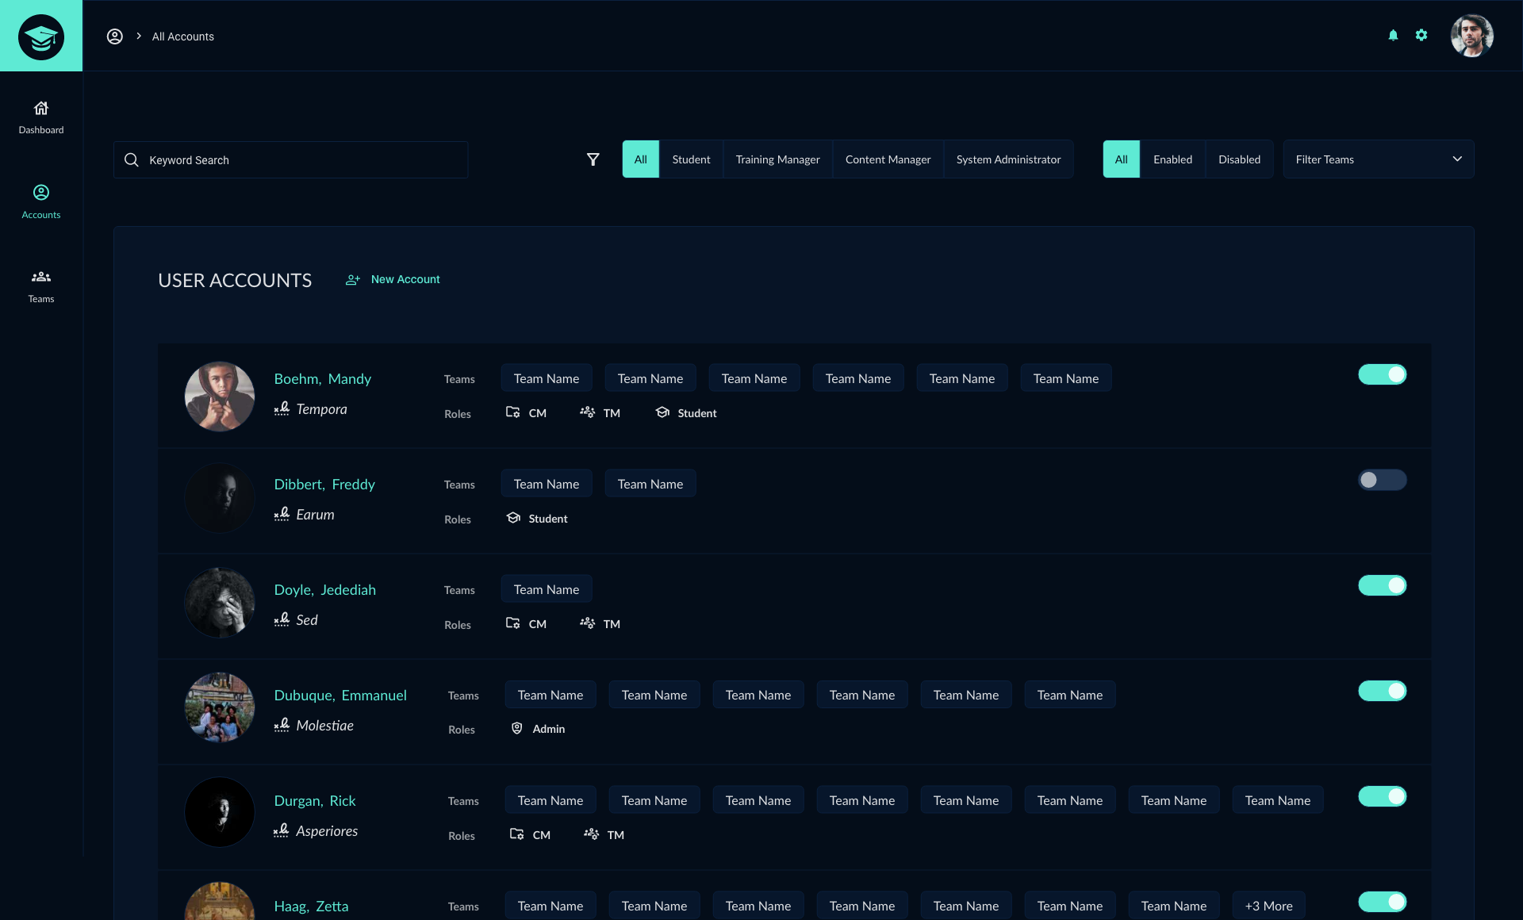
Task: Toggle Dubuque, Emmanuel's account switch
Action: 1383,691
